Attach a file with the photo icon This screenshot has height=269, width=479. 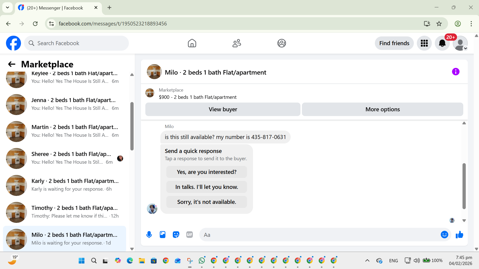coord(163,235)
